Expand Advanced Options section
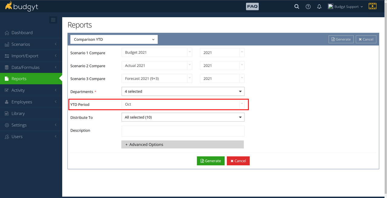 point(182,145)
